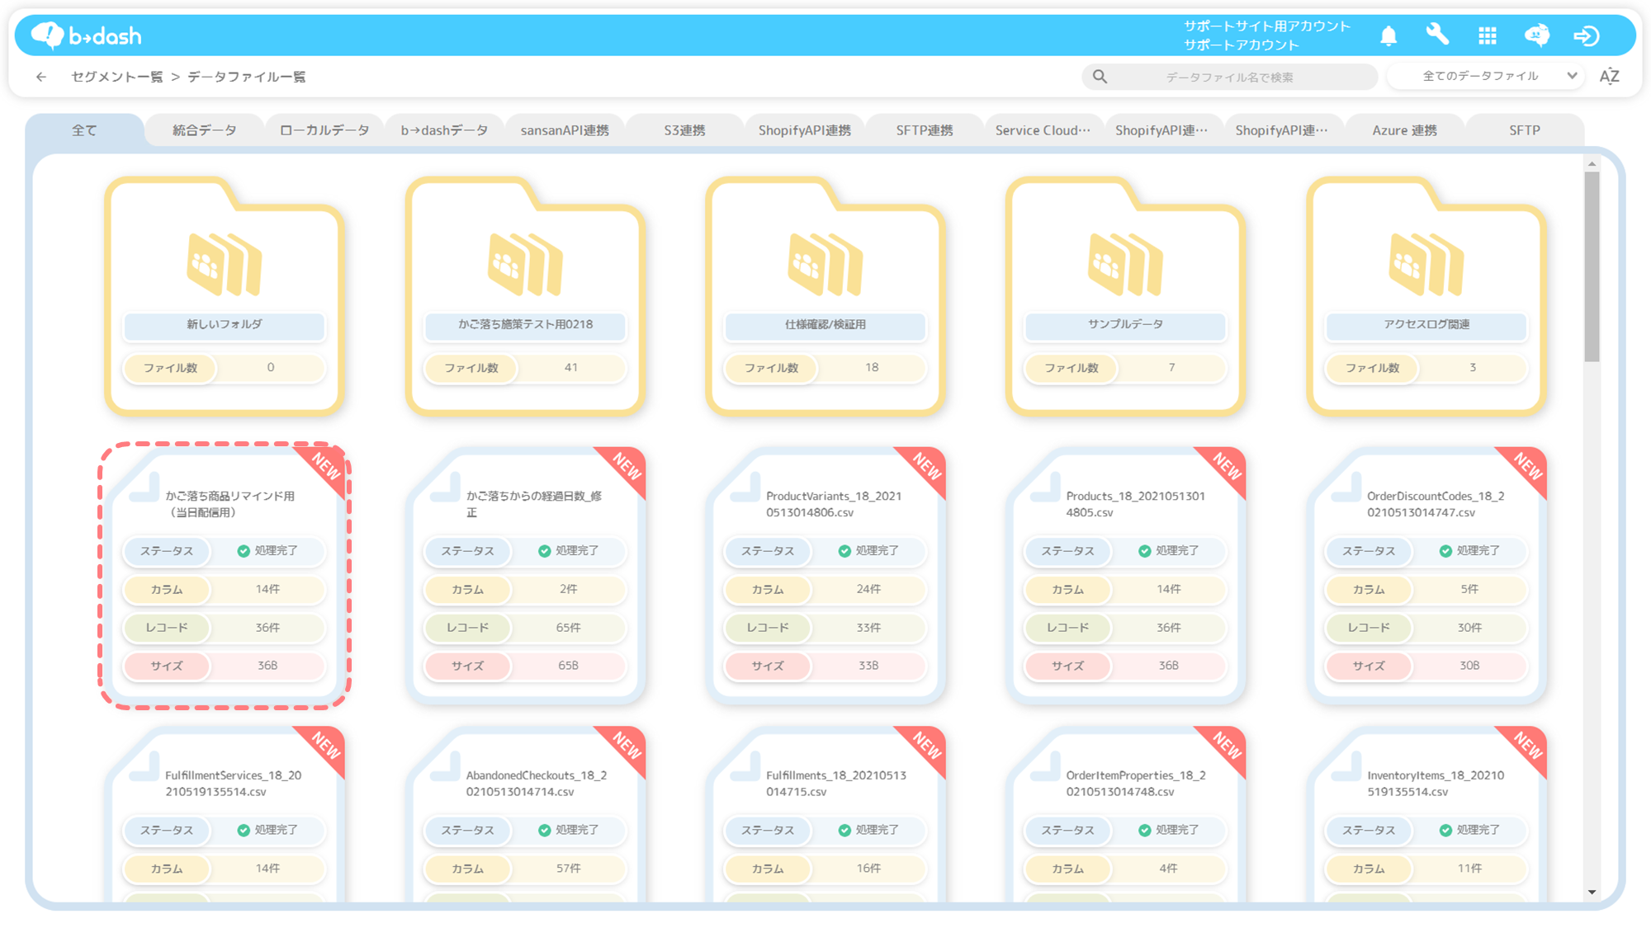Click the search magnifier icon
1651x928 pixels.
1100,77
